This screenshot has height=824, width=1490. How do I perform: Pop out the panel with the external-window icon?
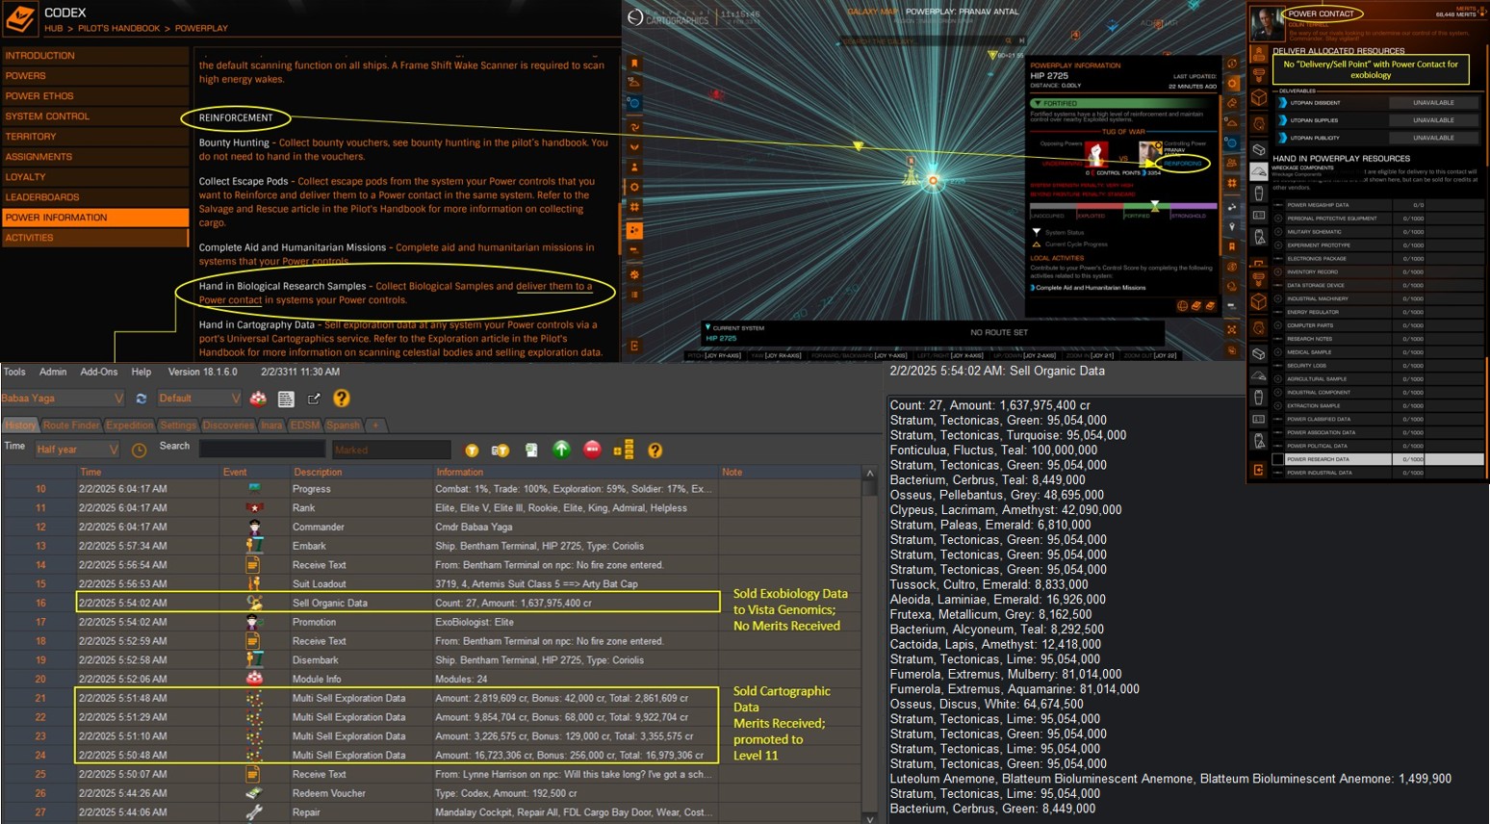[x=314, y=399]
